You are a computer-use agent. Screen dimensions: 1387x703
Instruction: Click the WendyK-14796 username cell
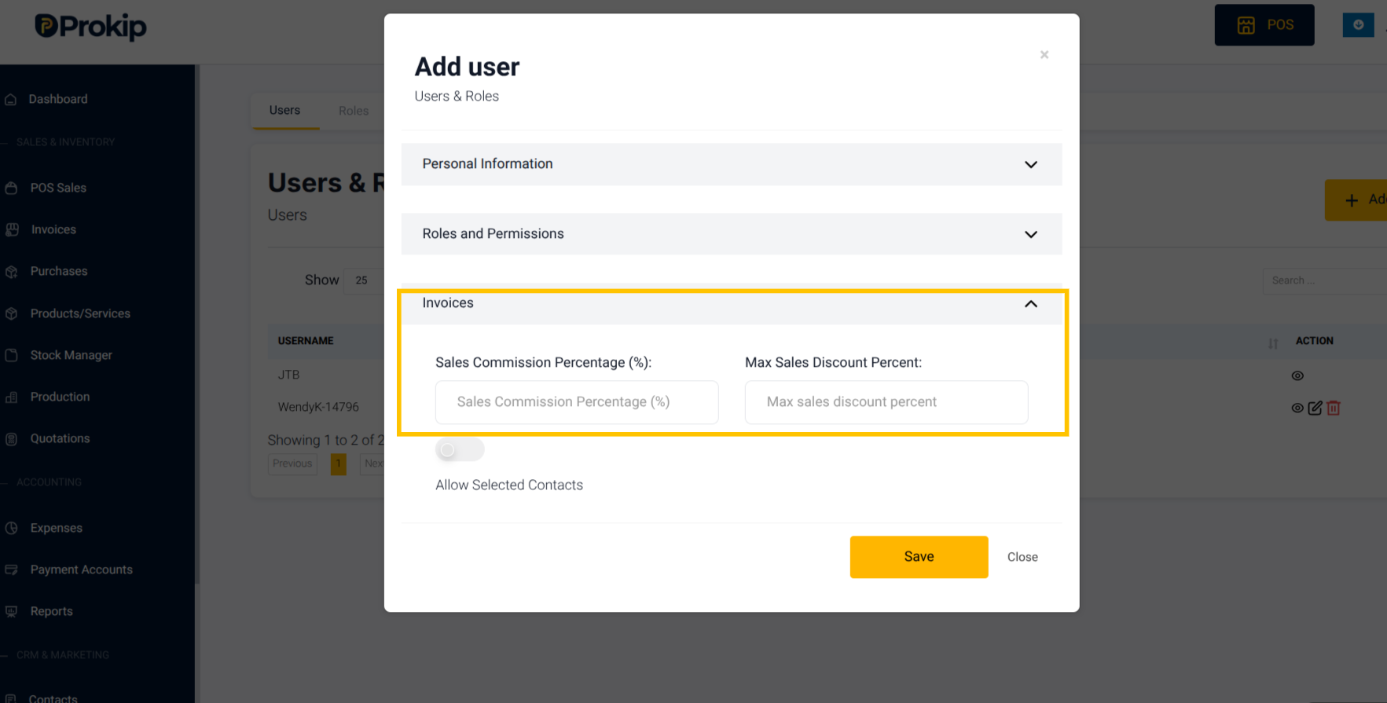[318, 407]
